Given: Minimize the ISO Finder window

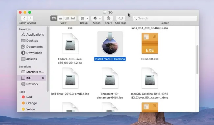Looking at the screenshot, I should (25, 12).
